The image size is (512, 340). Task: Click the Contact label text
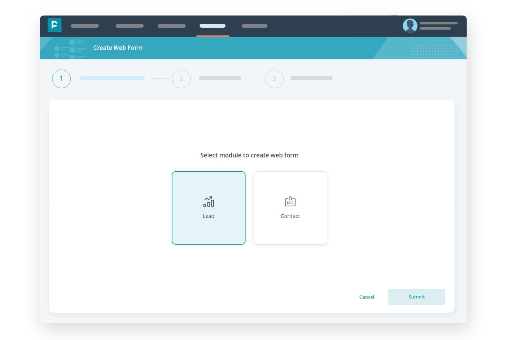coord(290,216)
